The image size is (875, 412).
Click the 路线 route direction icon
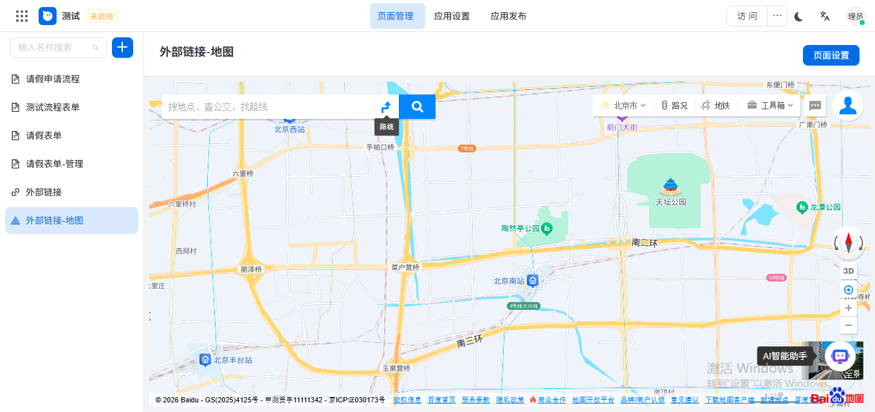[x=386, y=107]
